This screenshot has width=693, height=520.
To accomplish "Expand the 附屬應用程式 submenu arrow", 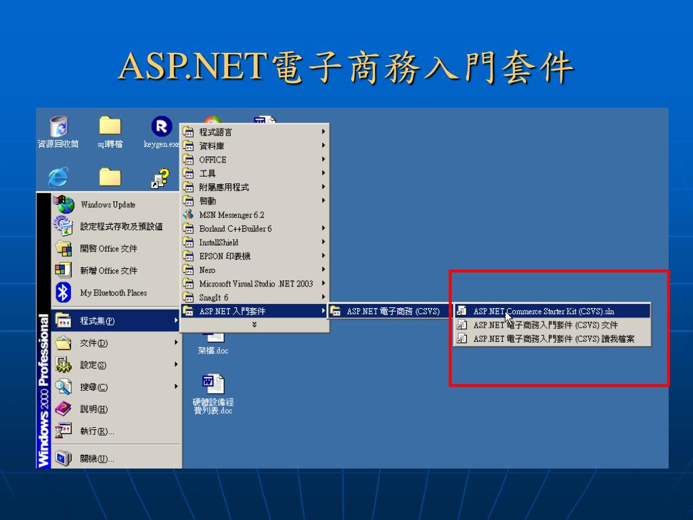I will [x=323, y=187].
